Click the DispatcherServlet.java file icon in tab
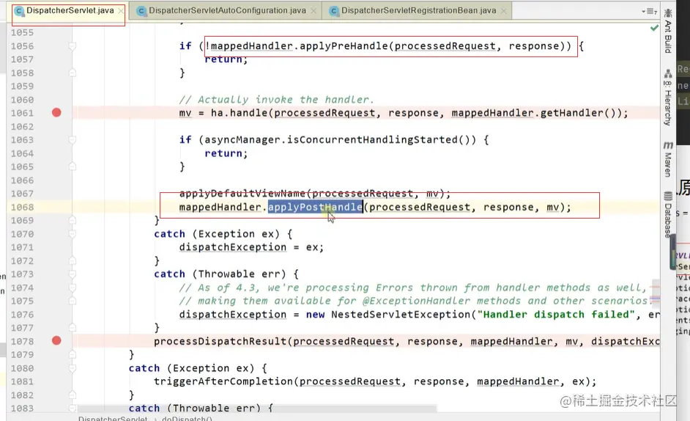Screen dimensions: 690x421 (x=19, y=11)
